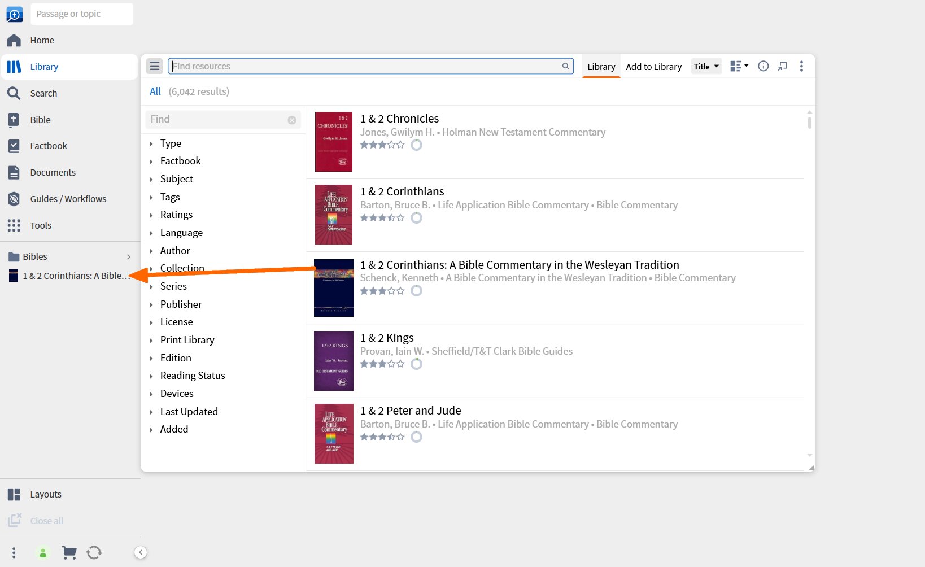
Task: Set the star rating for 1 & 2 Kings
Action: 382,364
